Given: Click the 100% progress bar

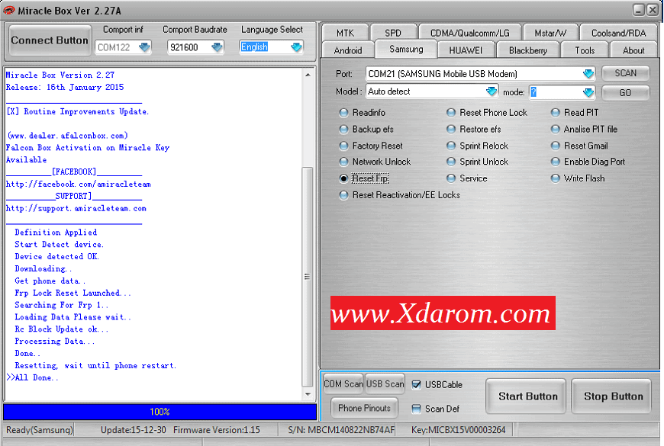Looking at the screenshot, I should 160,412.
